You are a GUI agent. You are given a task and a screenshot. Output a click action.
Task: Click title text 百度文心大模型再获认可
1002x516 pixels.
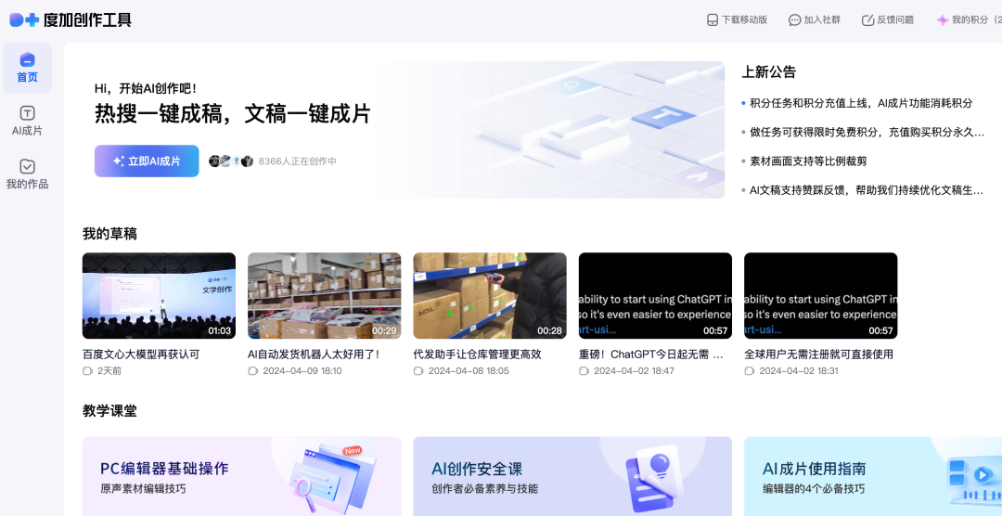(x=141, y=355)
